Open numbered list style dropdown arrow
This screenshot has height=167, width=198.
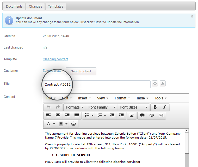click(105, 116)
